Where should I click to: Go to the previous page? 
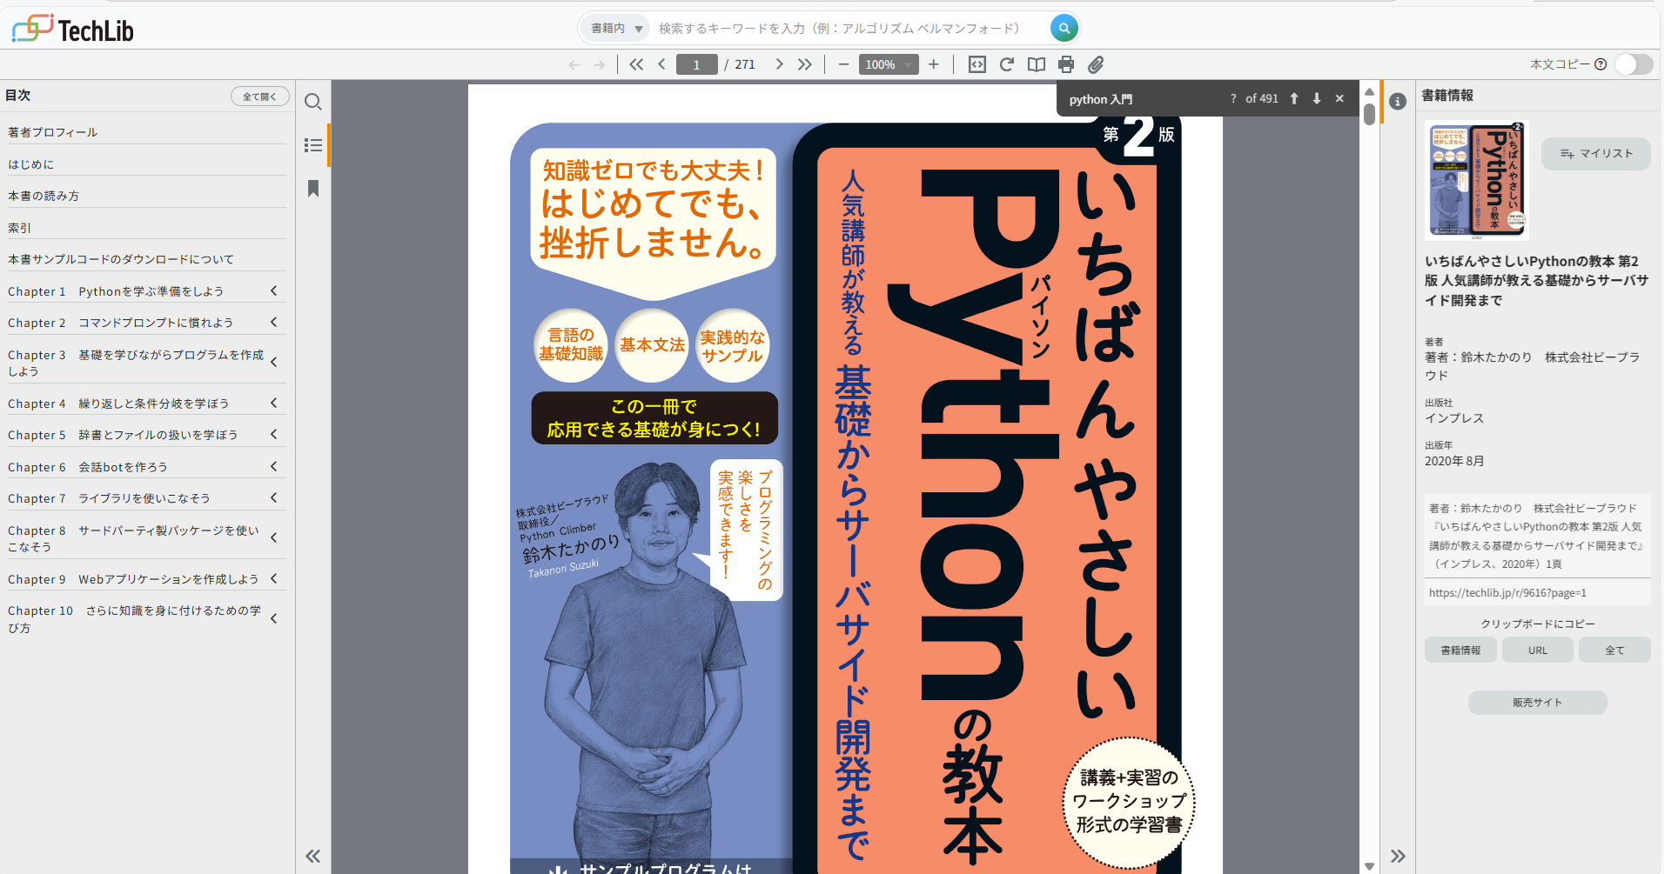tap(662, 64)
